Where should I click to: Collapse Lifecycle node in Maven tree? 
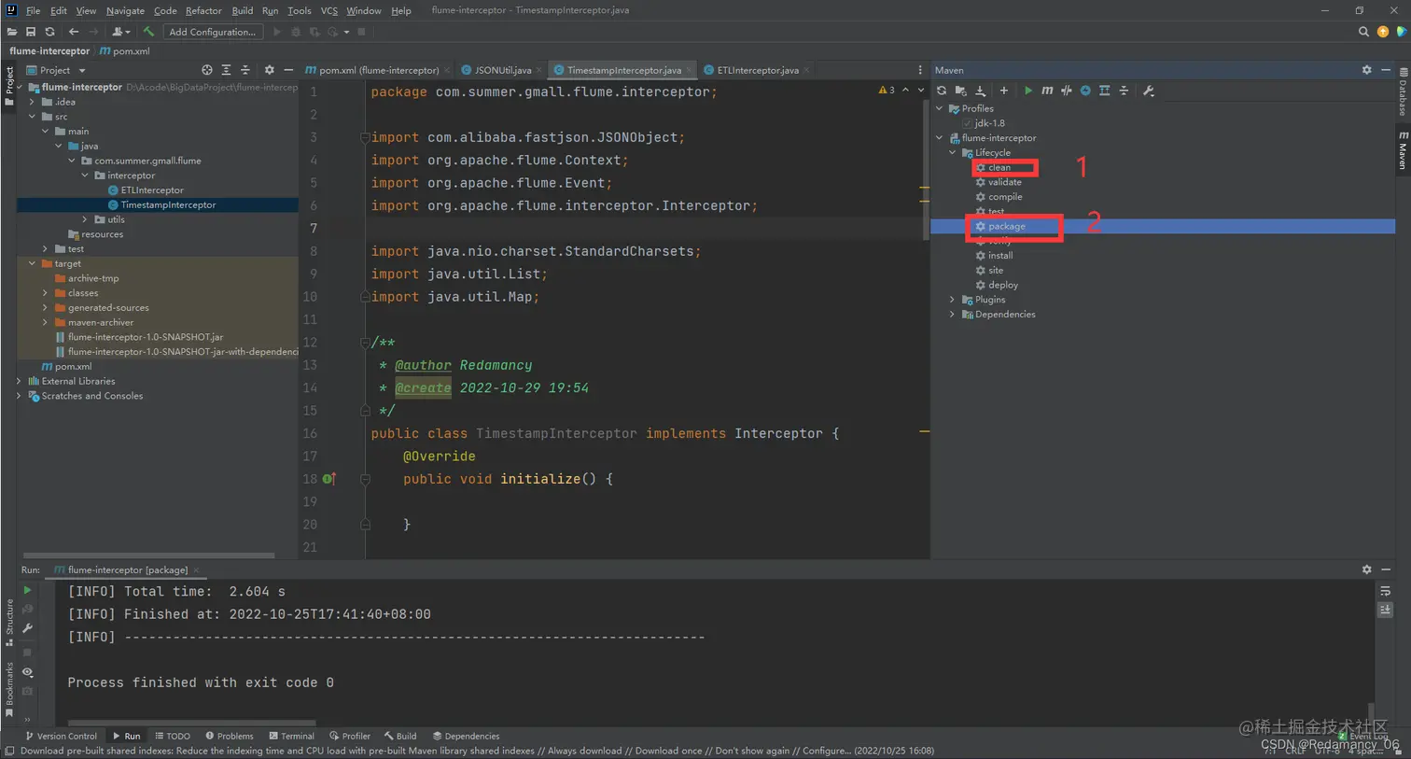coord(953,152)
